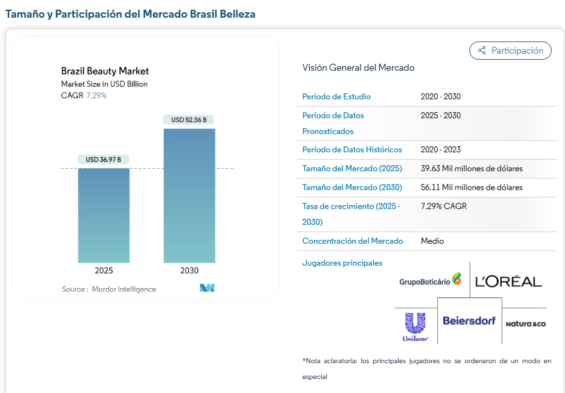Click the Participación share button
This screenshot has width=565, height=393.
tap(510, 51)
